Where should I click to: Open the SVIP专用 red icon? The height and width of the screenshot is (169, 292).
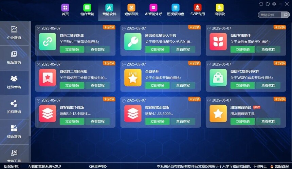pos(197,8)
